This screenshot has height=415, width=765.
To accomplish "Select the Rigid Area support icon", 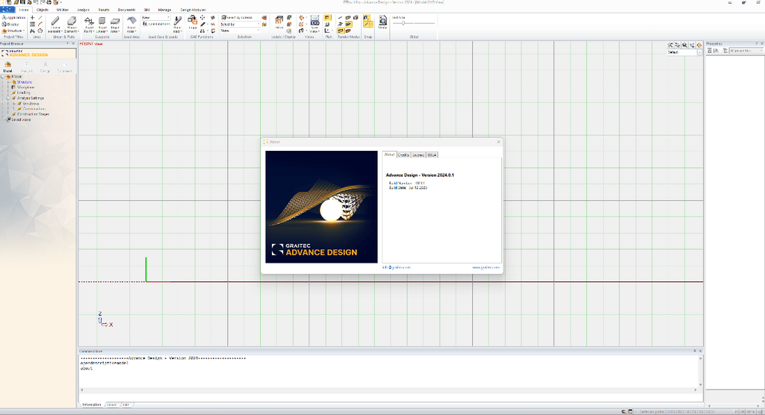I will [x=115, y=21].
